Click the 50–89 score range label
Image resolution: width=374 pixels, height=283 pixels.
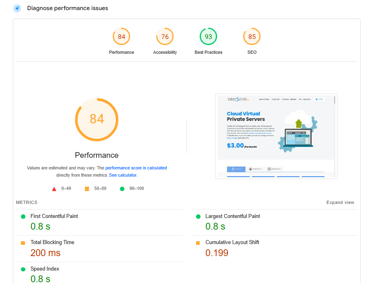[100, 188]
